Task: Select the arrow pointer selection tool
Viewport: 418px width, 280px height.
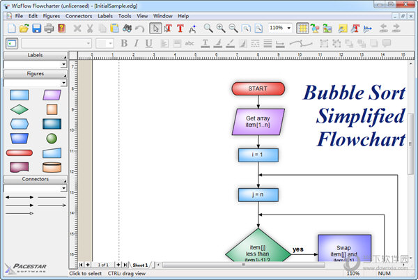Action: 155,29
